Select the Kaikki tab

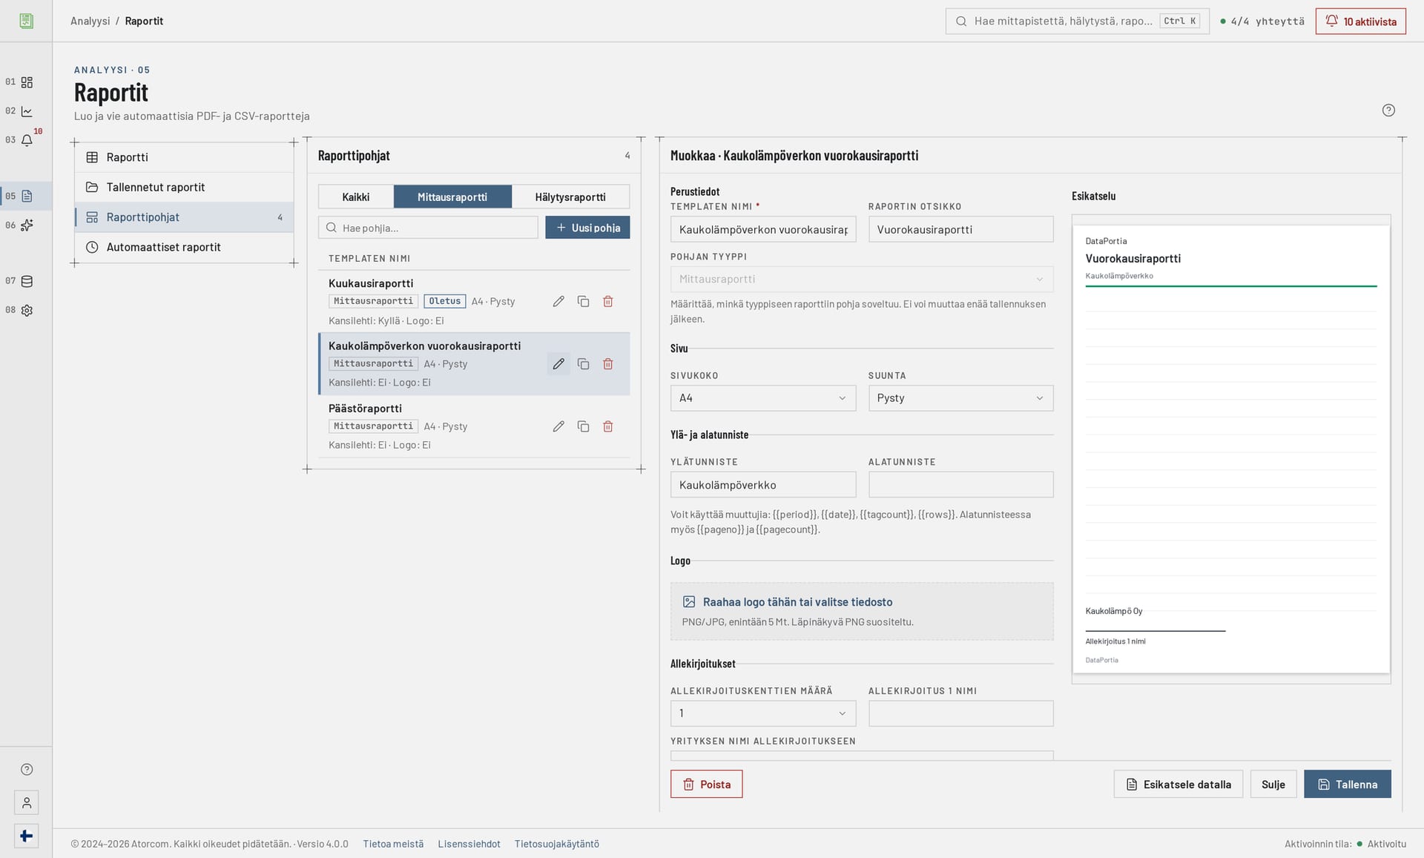[x=356, y=197]
